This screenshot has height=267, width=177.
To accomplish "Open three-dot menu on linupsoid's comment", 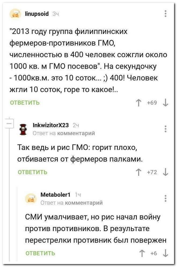I will pos(166,13).
